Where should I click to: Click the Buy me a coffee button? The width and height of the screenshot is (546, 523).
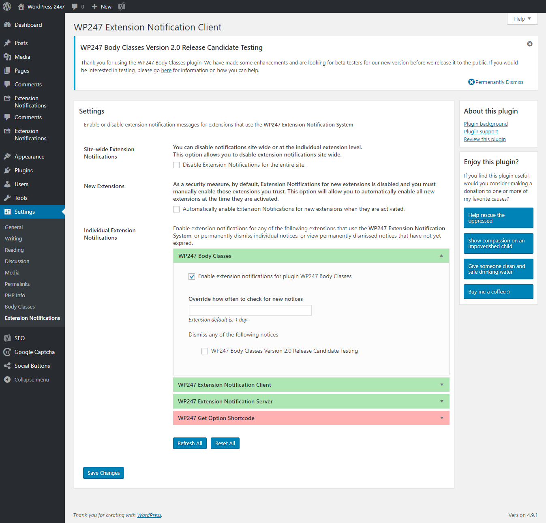499,292
